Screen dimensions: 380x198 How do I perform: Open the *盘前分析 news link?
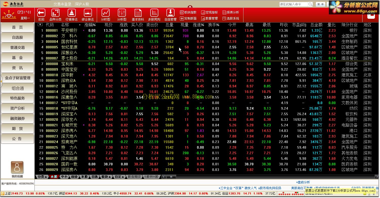[x=303, y=182]
